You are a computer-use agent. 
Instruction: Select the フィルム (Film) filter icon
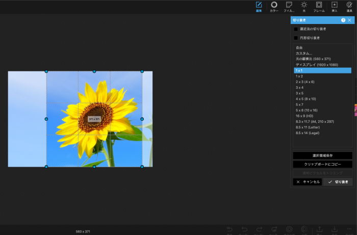289,6
